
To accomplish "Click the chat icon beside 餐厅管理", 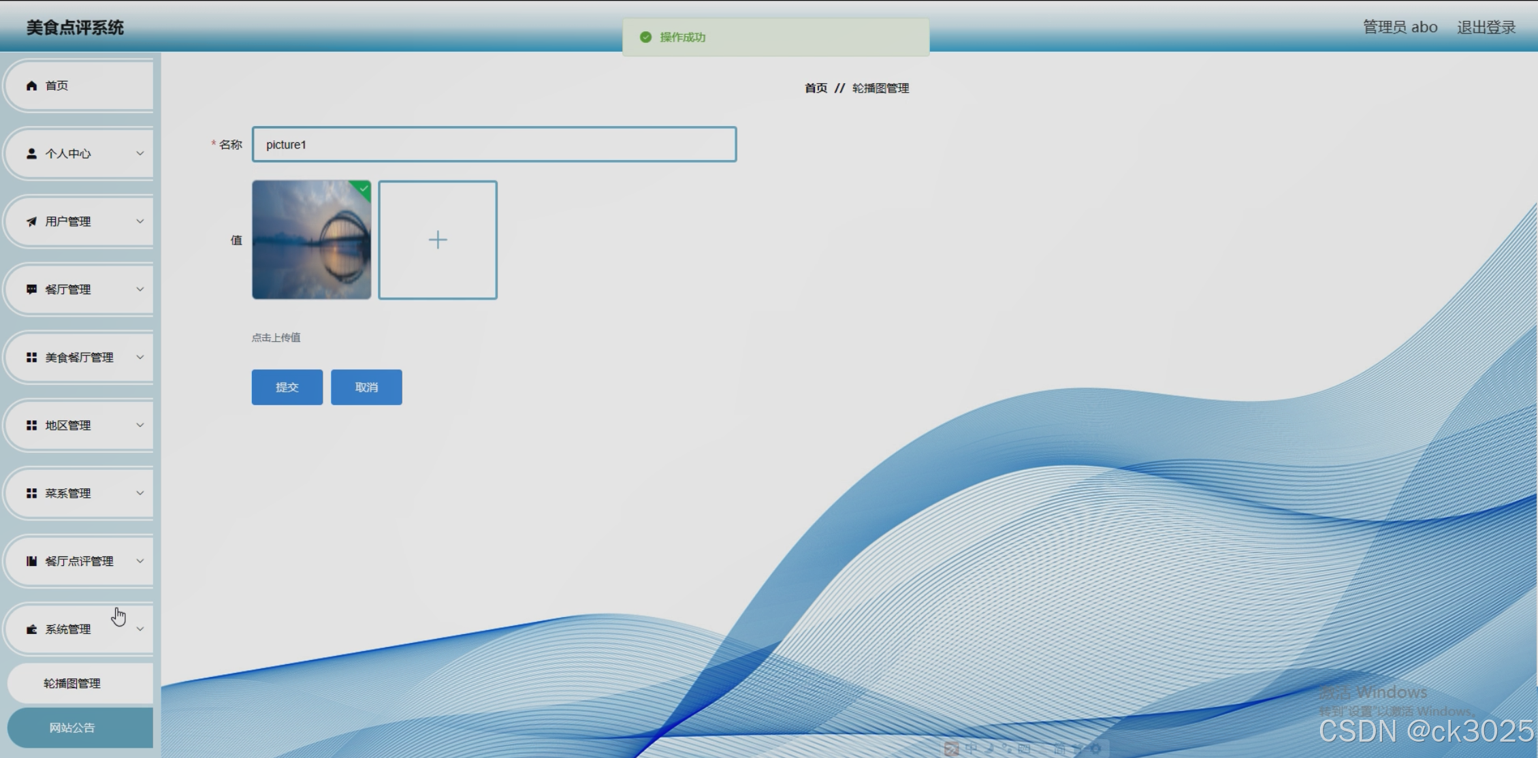I will (31, 289).
